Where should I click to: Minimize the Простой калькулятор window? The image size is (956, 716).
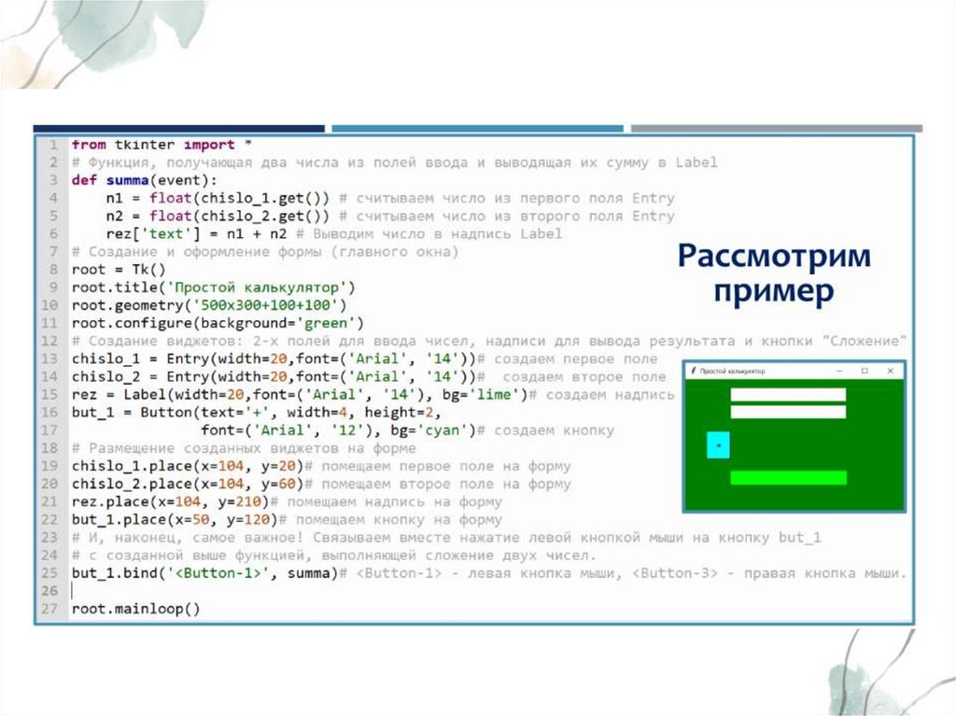pos(839,371)
